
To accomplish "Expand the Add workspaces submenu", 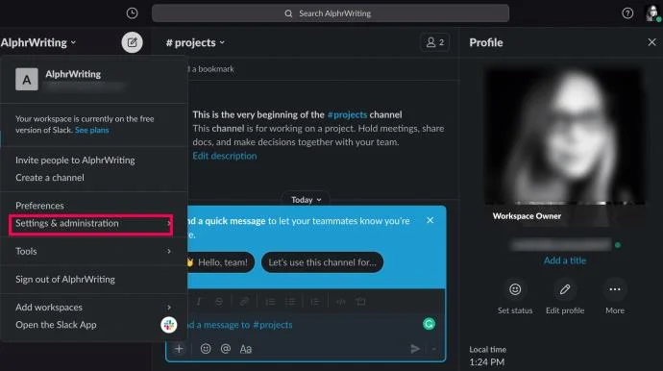I will 93,308.
